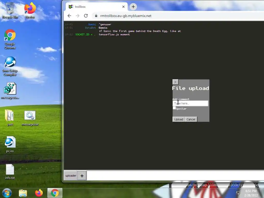This screenshot has width=264, height=198.
Task: Select the message.bat file icon
Action: [30, 118]
